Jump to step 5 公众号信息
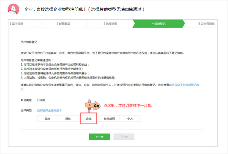 point(206,23)
